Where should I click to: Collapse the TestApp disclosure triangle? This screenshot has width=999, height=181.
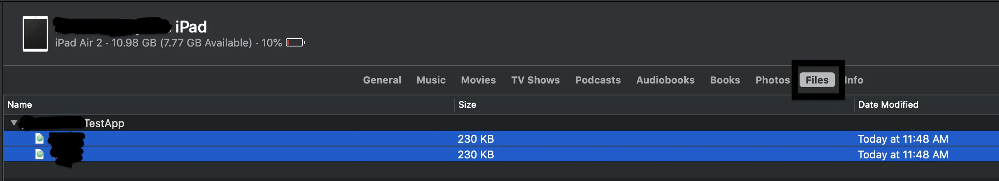click(x=14, y=123)
